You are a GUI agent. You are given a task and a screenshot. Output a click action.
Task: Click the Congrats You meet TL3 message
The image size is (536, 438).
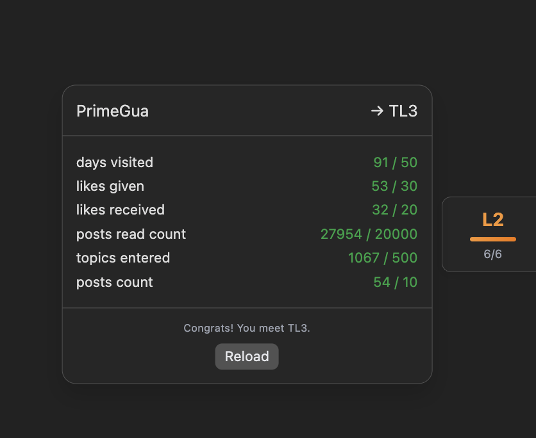click(247, 328)
